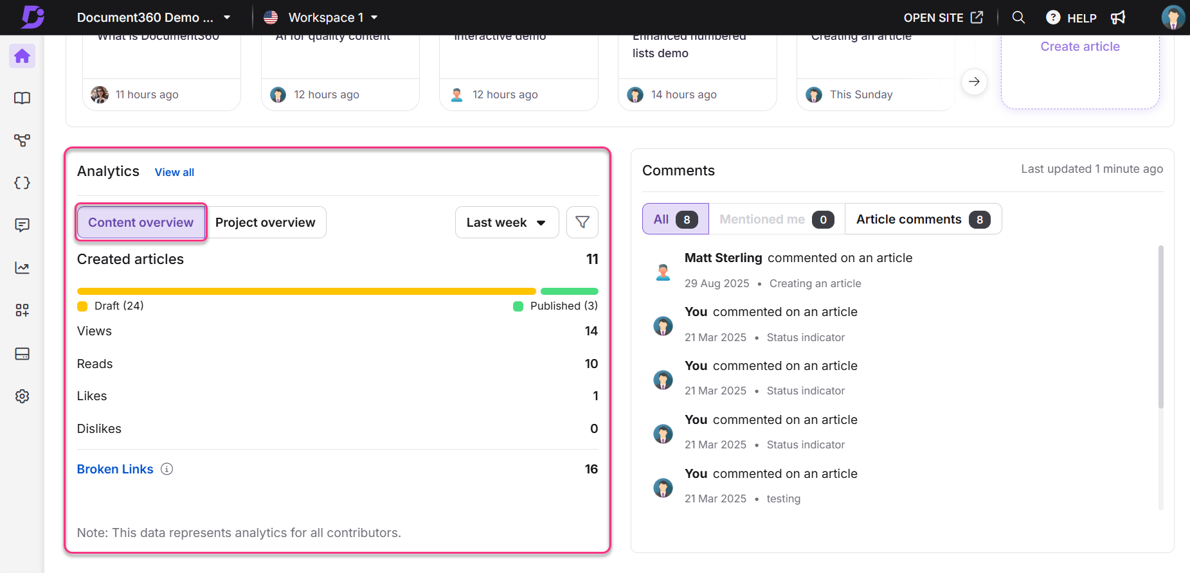This screenshot has width=1190, height=573.
Task: Open the Home sidebar icon
Action: pyautogui.click(x=22, y=56)
